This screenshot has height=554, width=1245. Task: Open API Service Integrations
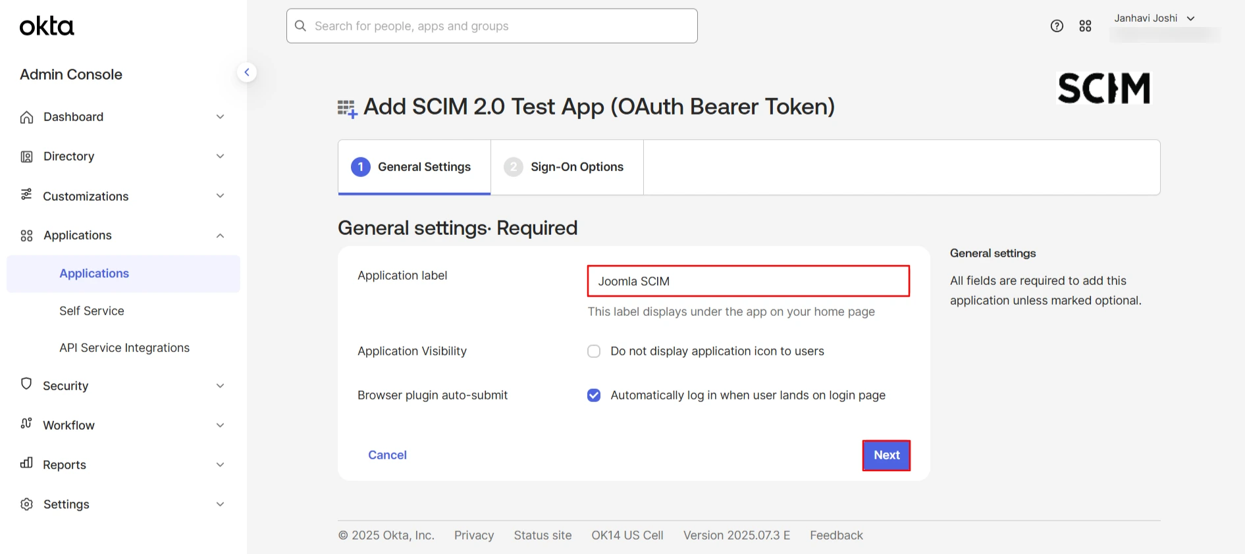pyautogui.click(x=124, y=347)
